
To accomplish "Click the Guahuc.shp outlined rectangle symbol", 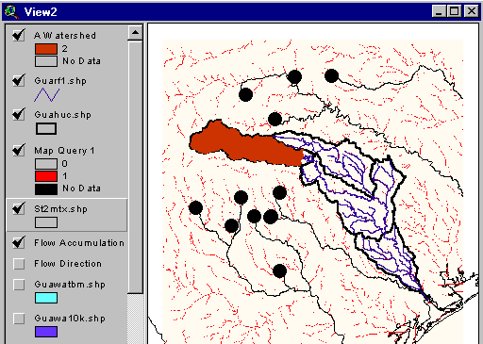I will (x=46, y=129).
